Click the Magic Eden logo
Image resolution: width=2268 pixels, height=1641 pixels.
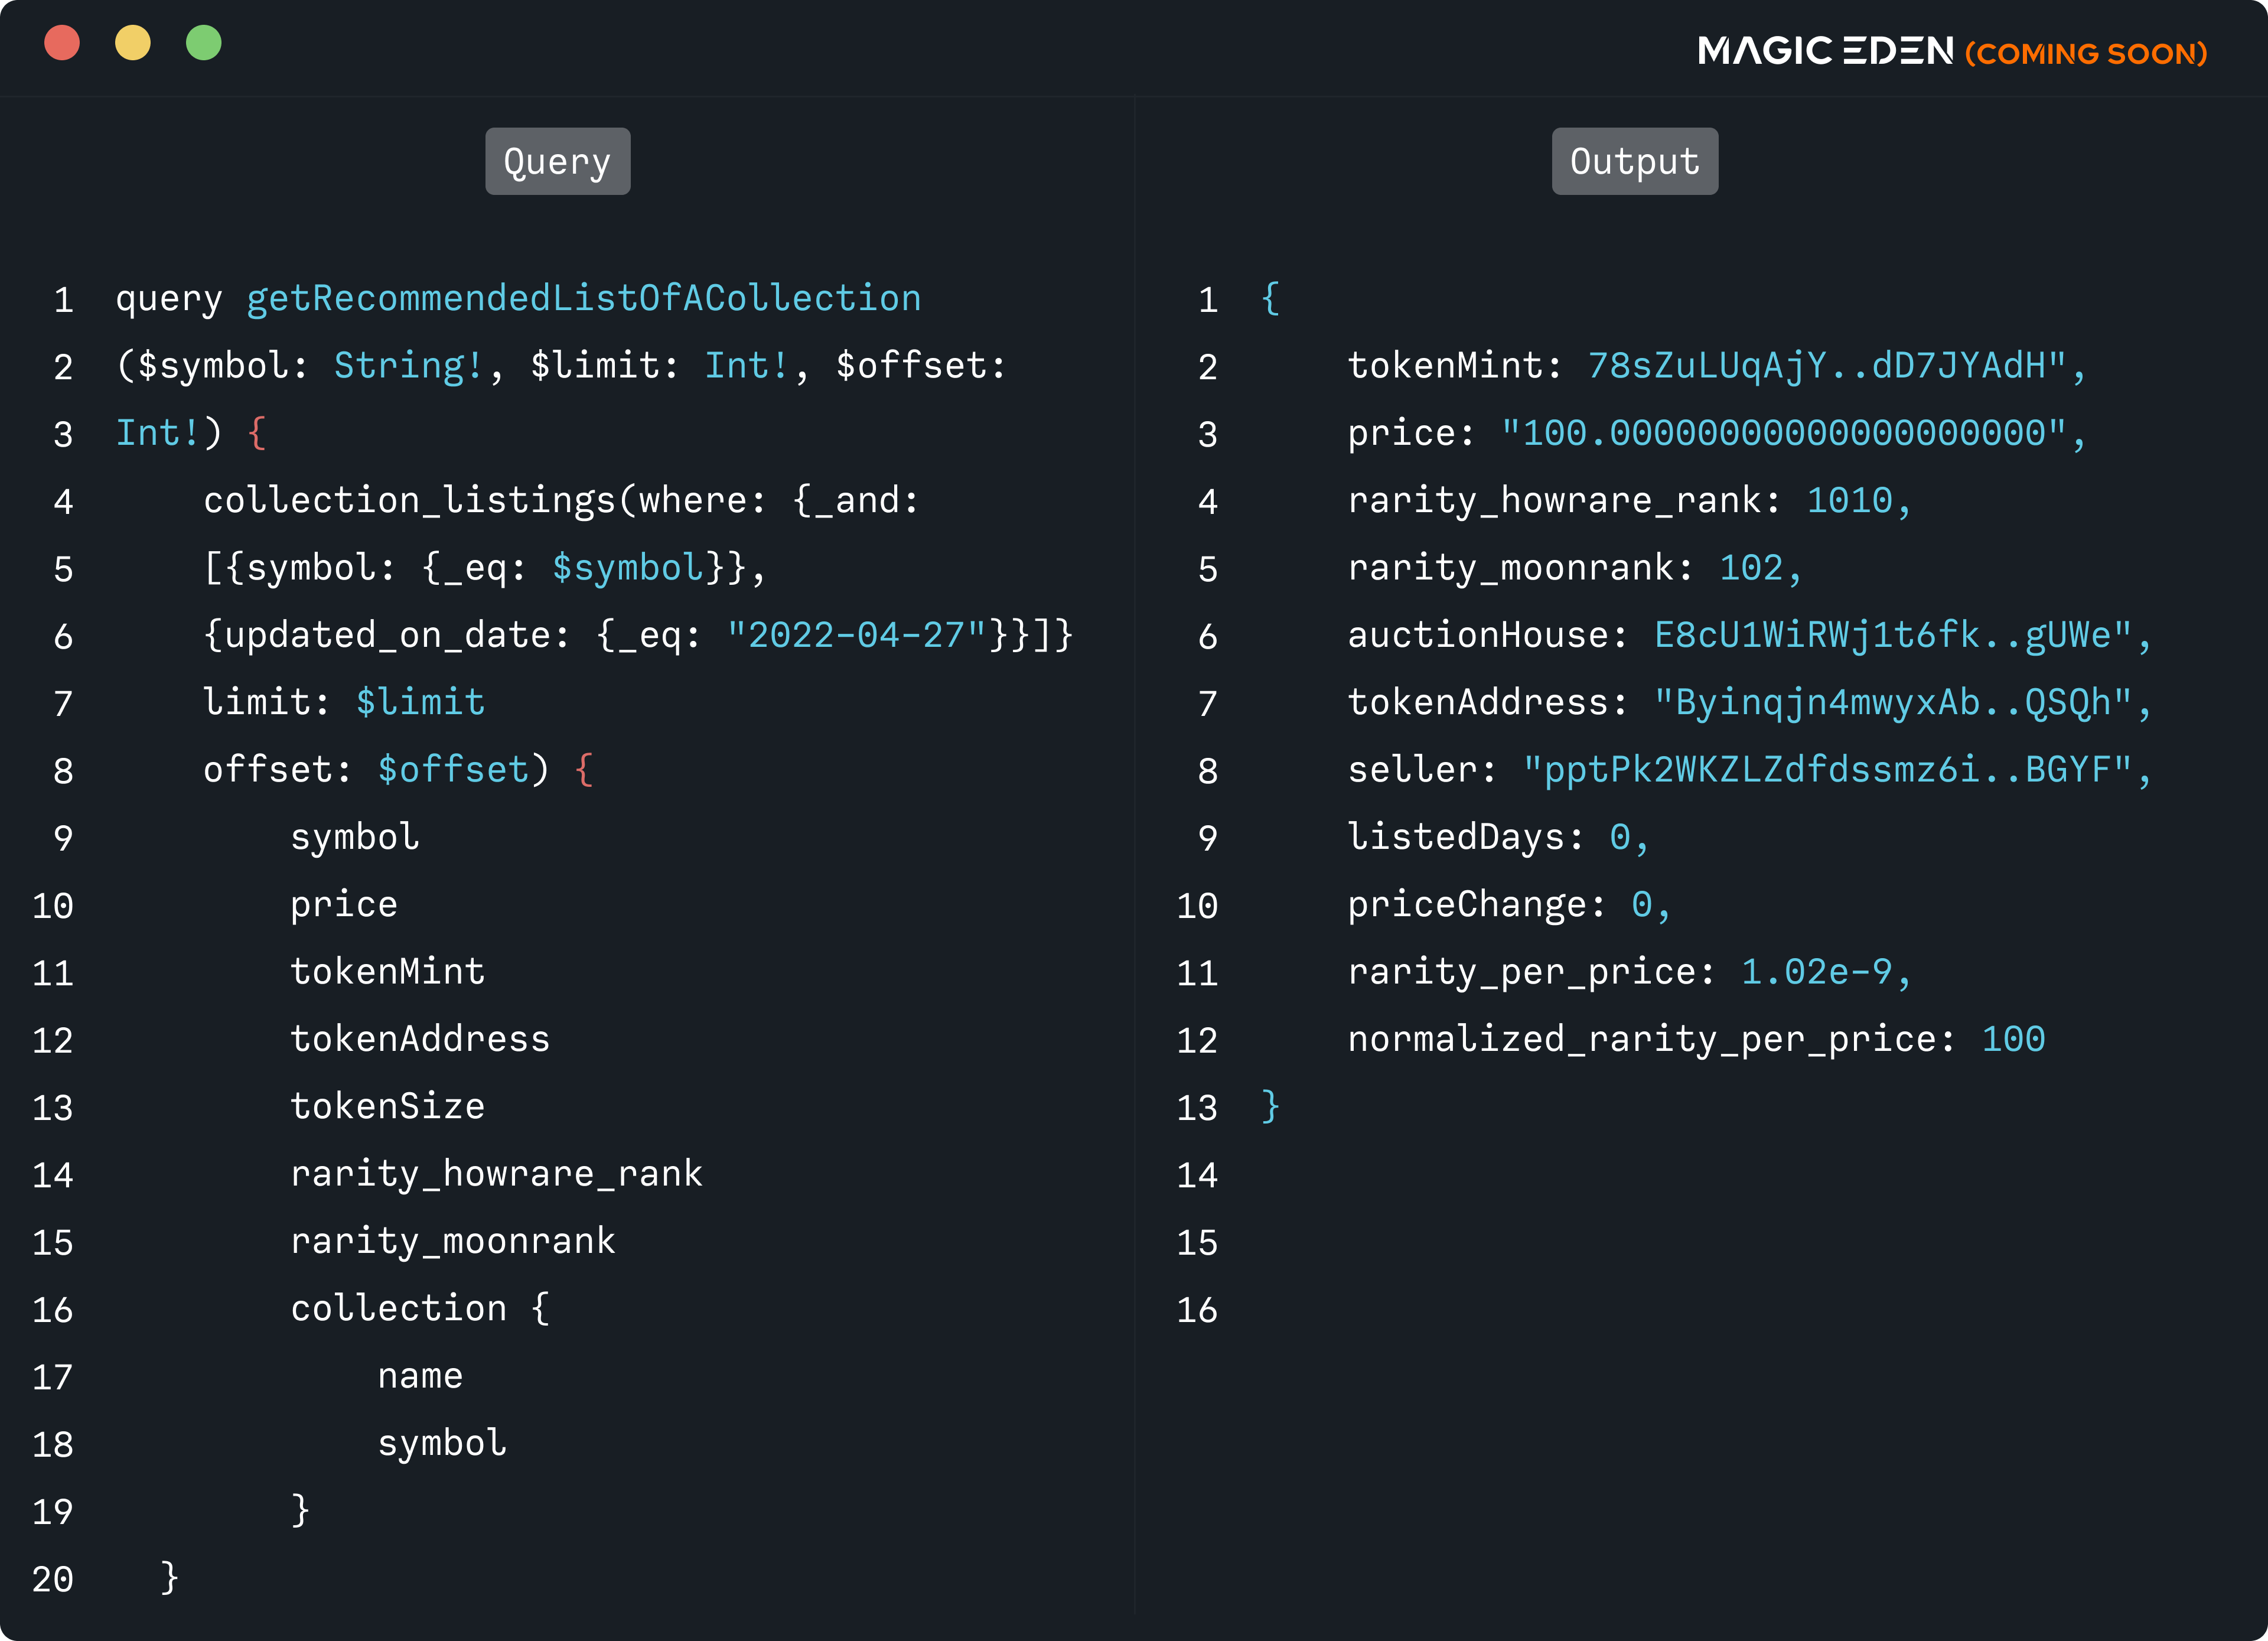1825,51
